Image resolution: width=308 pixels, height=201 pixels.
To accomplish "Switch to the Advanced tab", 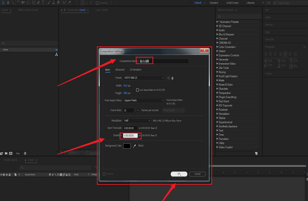I will point(120,70).
